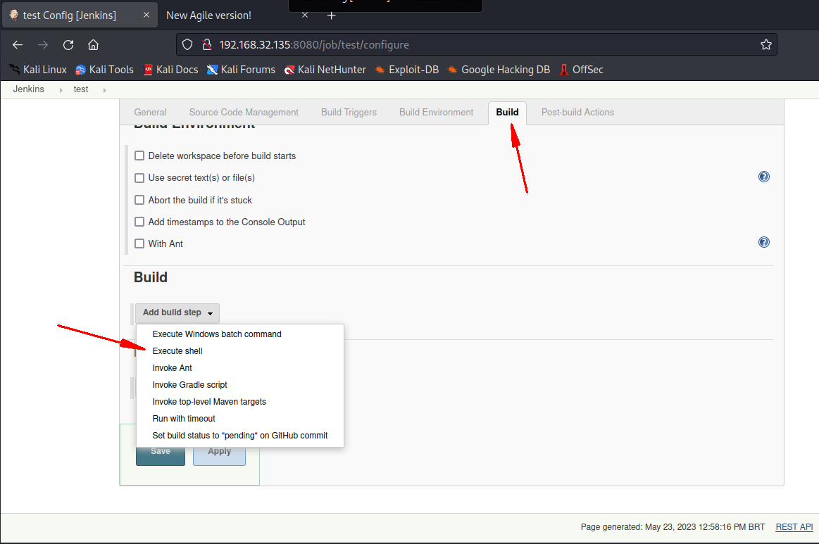Click the insecure connection padlock icon
Screen dimensions: 819x544
207,45
